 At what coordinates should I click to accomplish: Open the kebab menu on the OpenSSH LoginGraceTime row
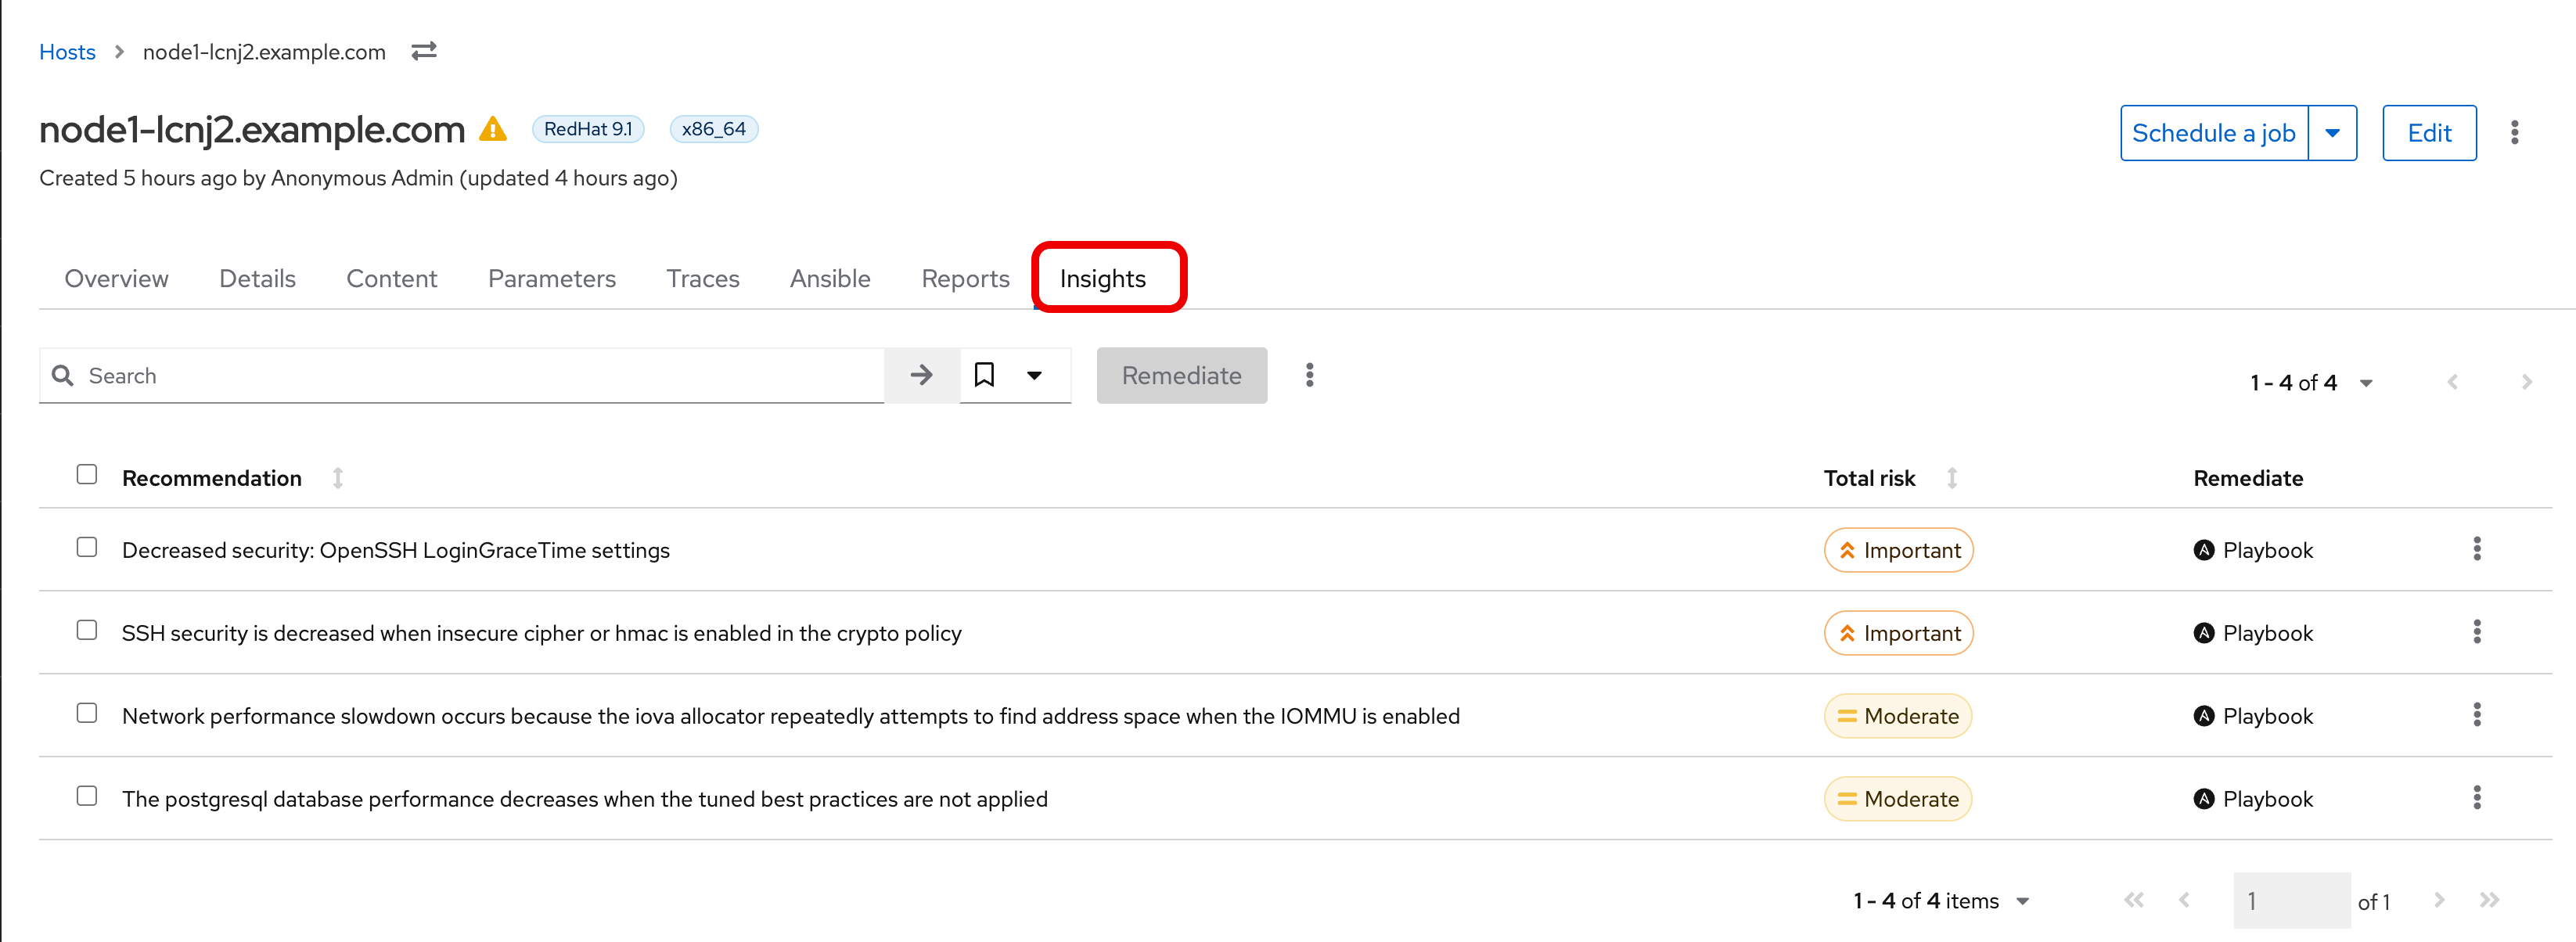tap(2477, 549)
